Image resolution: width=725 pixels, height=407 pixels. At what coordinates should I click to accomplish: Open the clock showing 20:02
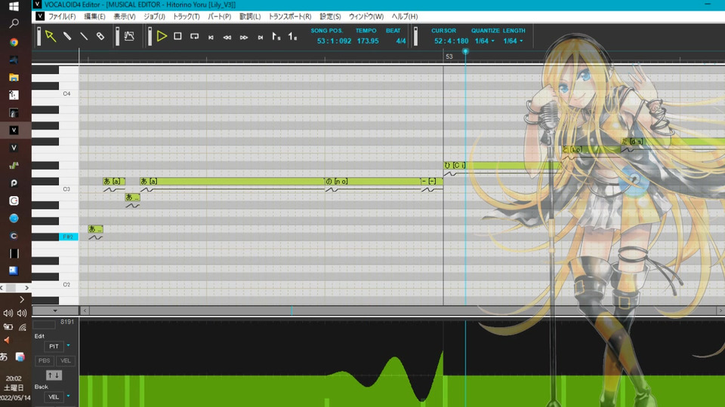(14, 378)
